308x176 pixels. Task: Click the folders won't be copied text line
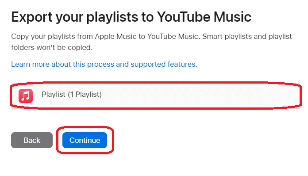pos(52,47)
